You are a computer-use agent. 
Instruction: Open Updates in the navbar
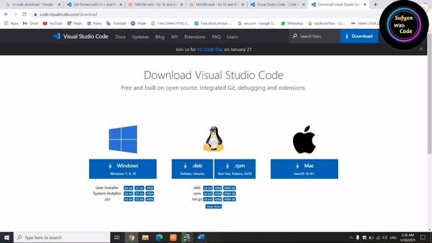click(140, 36)
